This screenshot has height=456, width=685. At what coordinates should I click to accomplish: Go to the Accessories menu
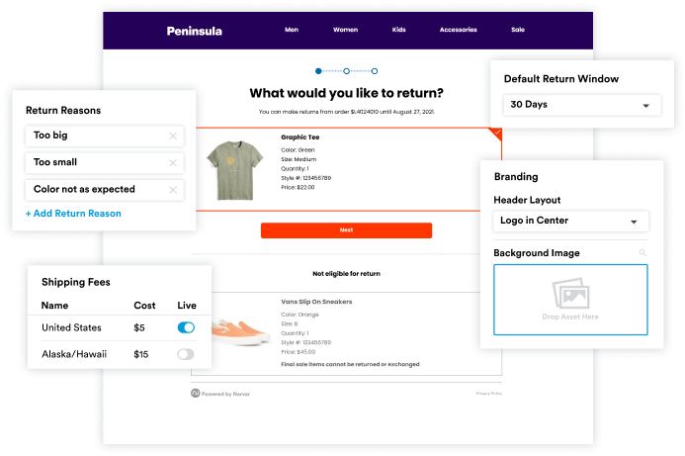tap(458, 30)
